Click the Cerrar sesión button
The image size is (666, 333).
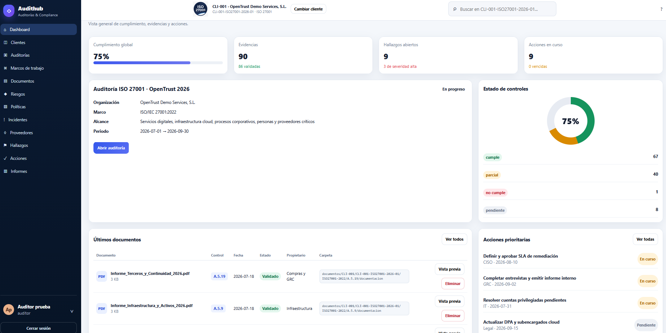point(39,328)
